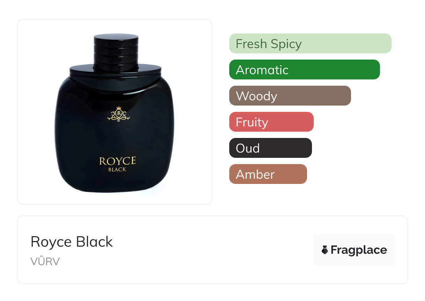The height and width of the screenshot is (301, 425).
Task: Select the Oud black accord bar
Action: click(x=270, y=148)
